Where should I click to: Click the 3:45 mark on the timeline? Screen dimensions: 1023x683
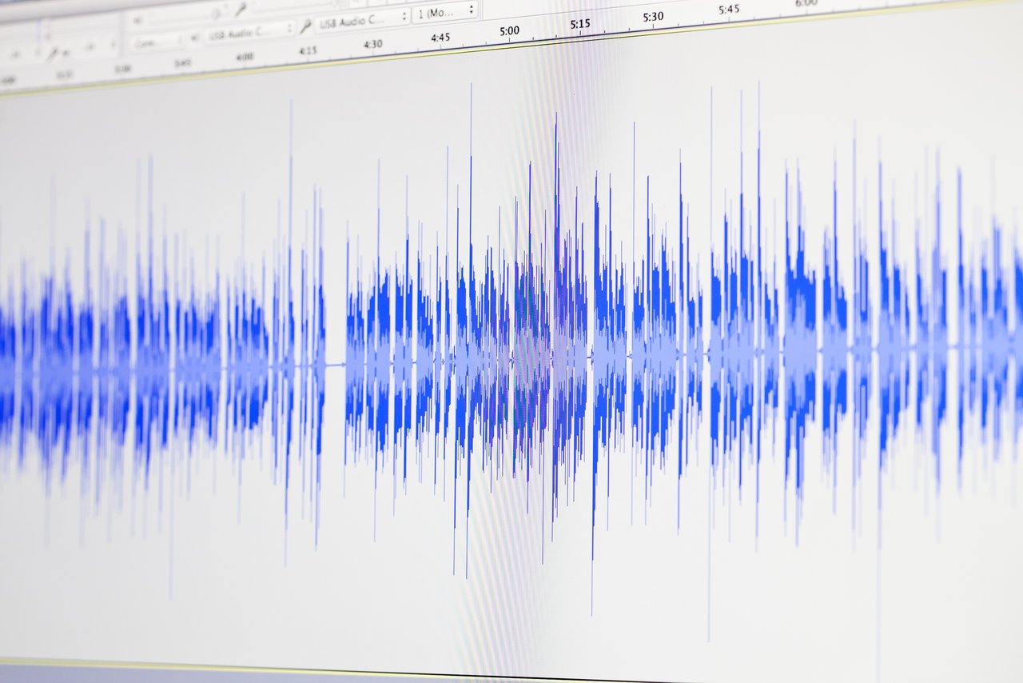pyautogui.click(x=182, y=62)
